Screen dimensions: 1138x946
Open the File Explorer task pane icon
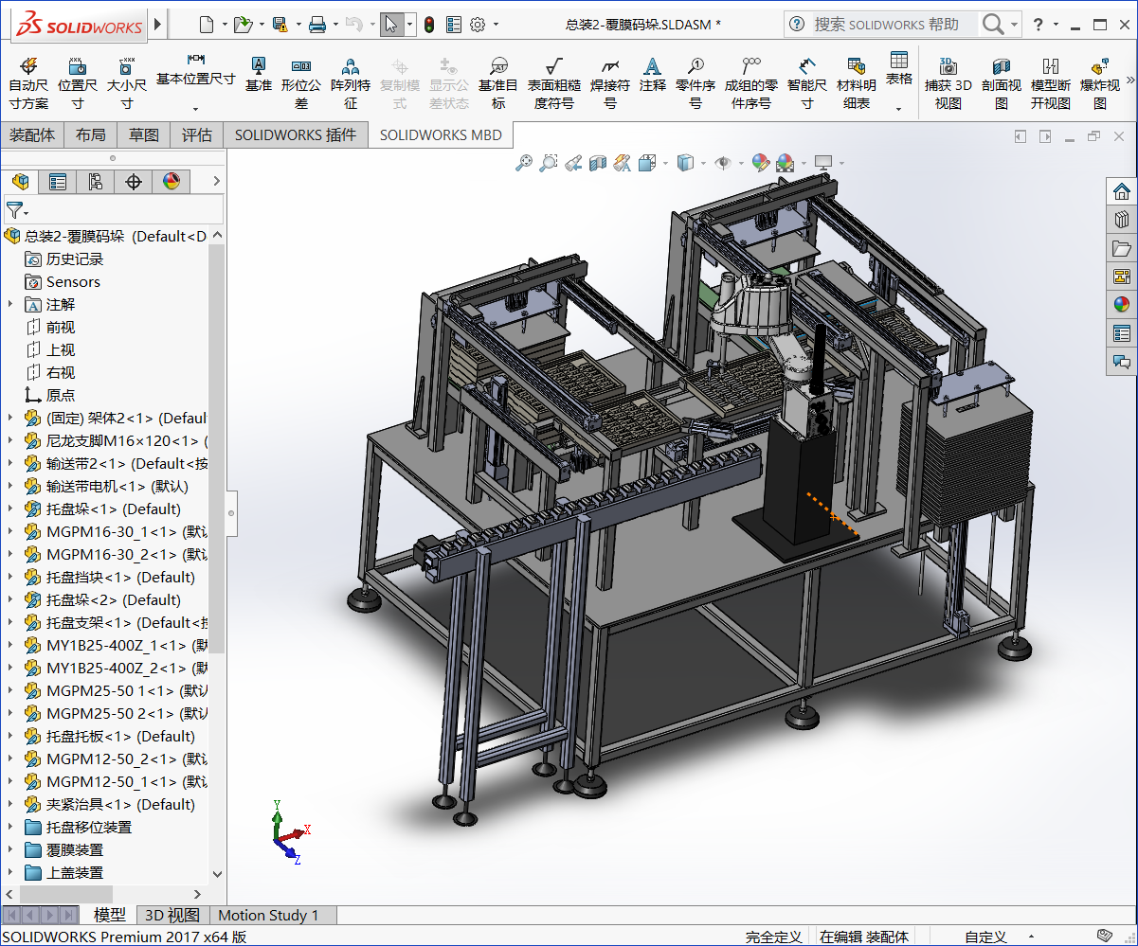[1122, 248]
